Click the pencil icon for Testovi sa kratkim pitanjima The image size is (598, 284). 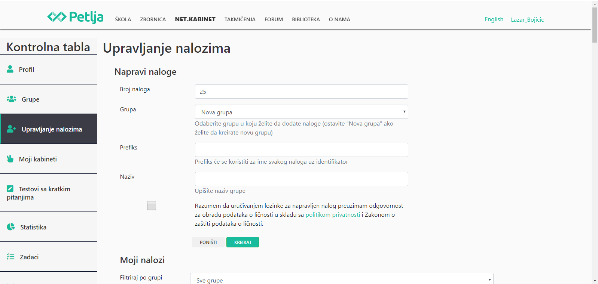click(10, 189)
